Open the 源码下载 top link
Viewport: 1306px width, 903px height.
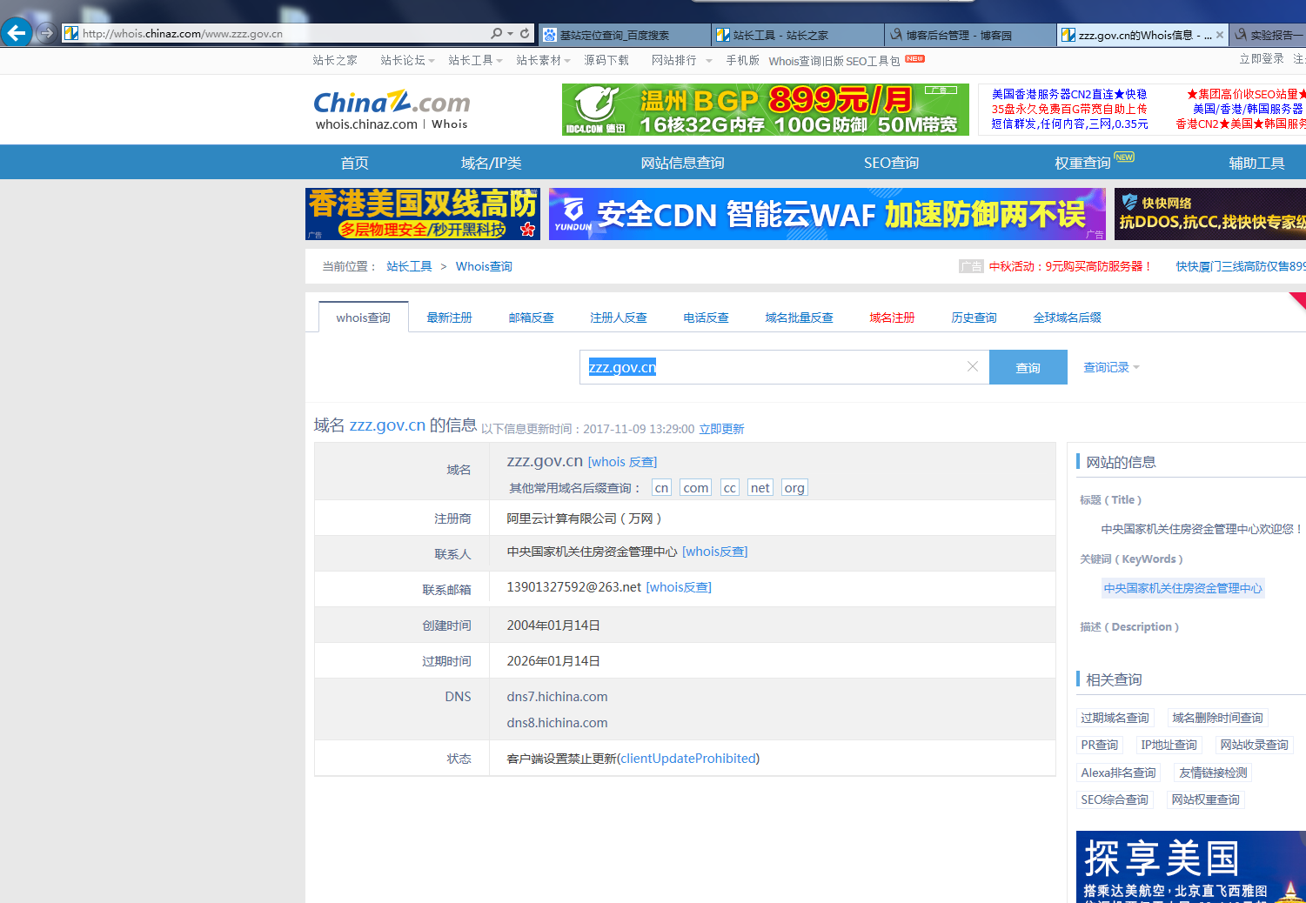click(606, 60)
